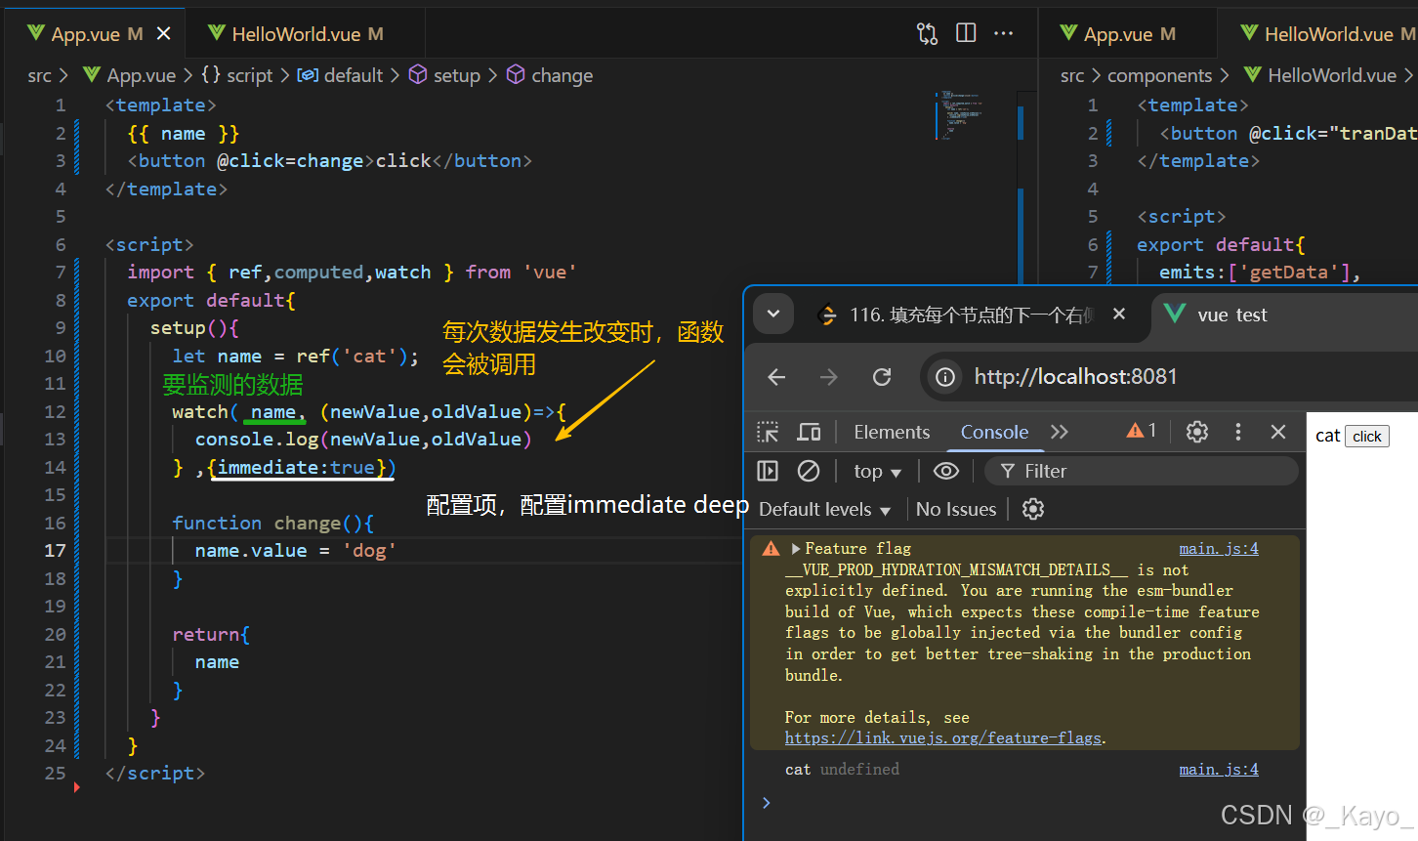The height and width of the screenshot is (841, 1418).
Task: Select components in right breadcrumb
Action: 1159,75
